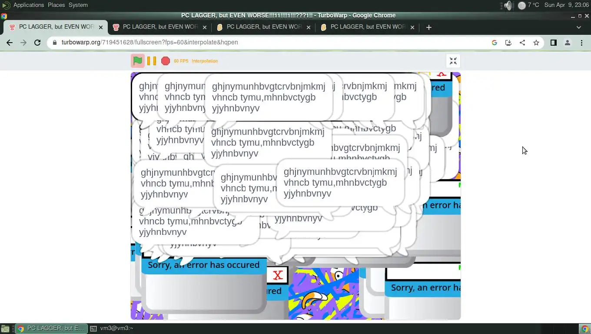Screen dimensions: 591x334
Task: Switch to the fourth PC LAGGER tab
Action: tap(367, 27)
